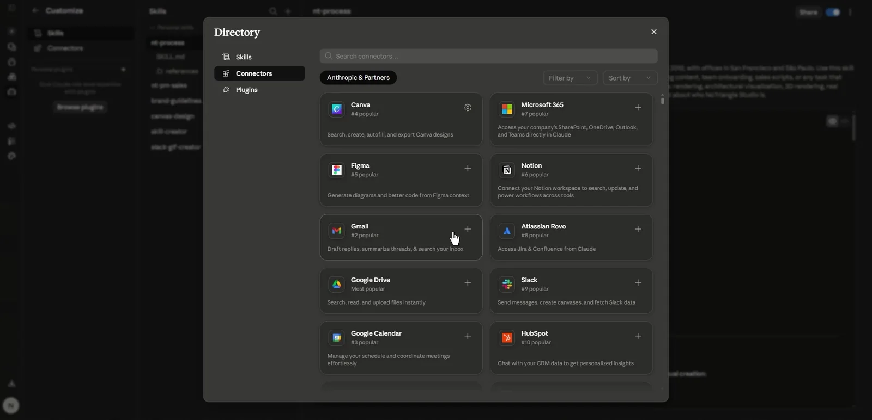Image resolution: width=872 pixels, height=420 pixels.
Task: Select the Atlassian Rovo logo icon
Action: 507,231
